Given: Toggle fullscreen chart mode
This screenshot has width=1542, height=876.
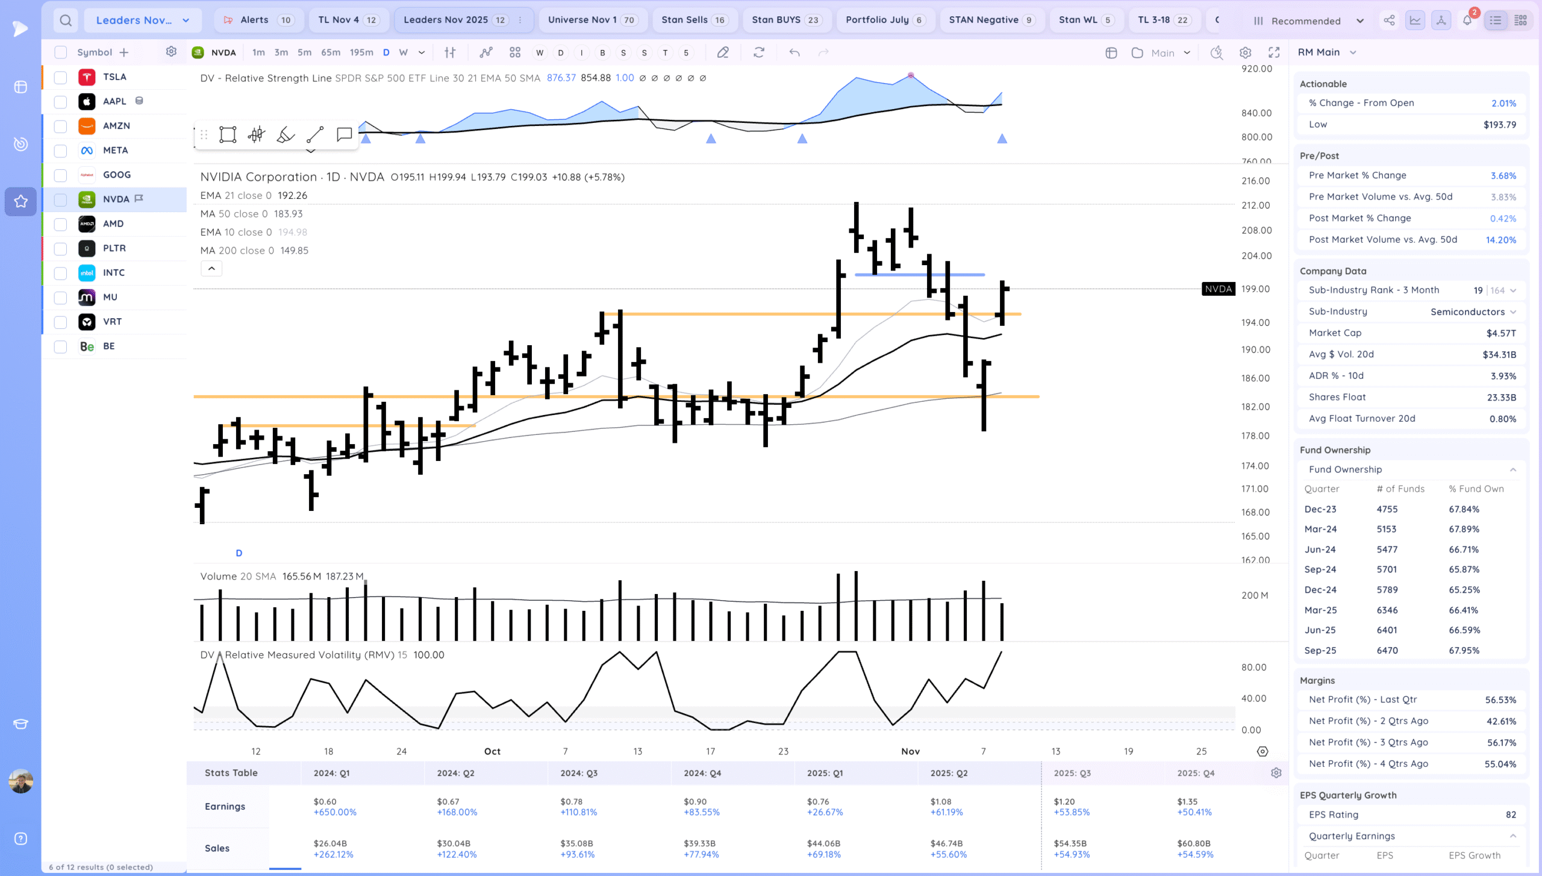Looking at the screenshot, I should click(x=1274, y=52).
